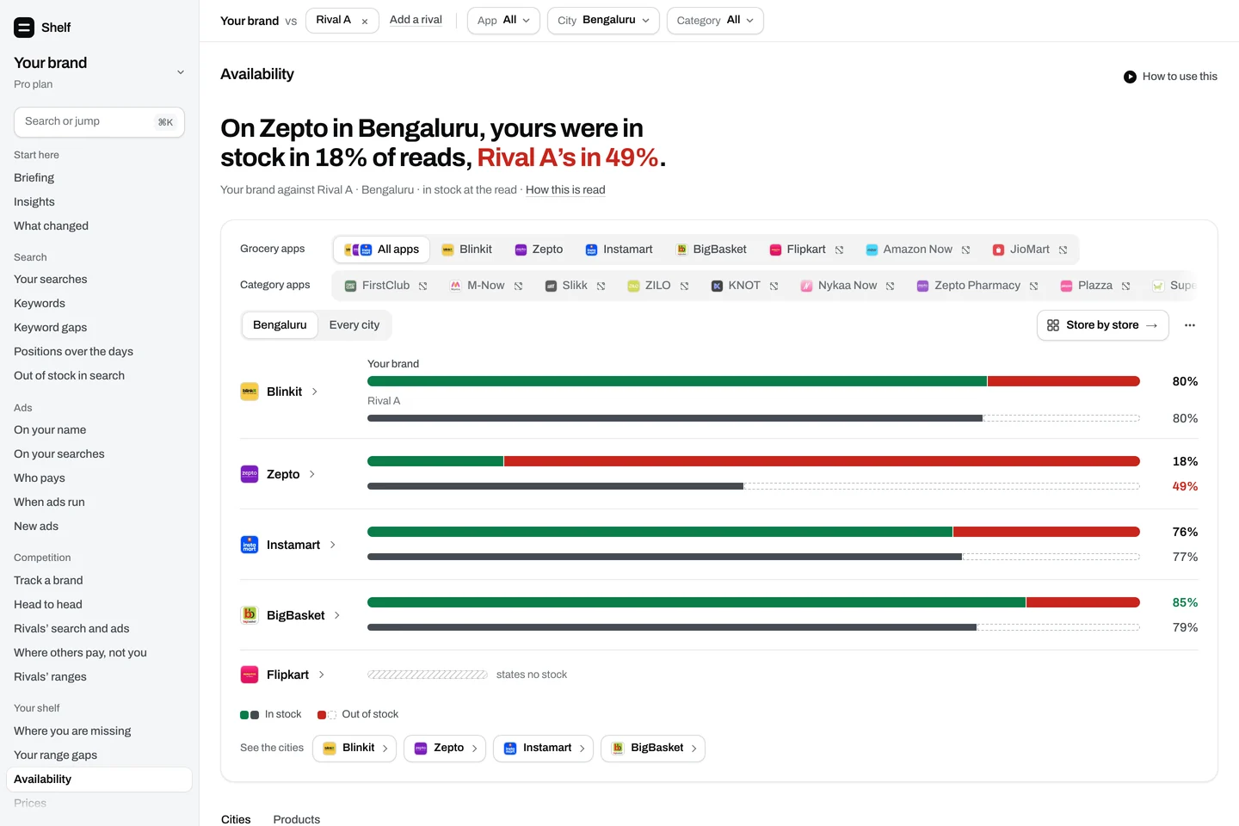Screen dimensions: 1239x826
Task: Open Where you are missing page
Action: click(73, 731)
